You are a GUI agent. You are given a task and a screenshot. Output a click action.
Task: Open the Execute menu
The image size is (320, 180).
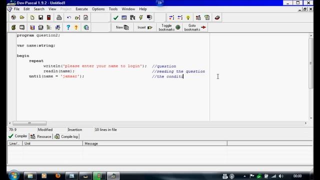coord(81,9)
